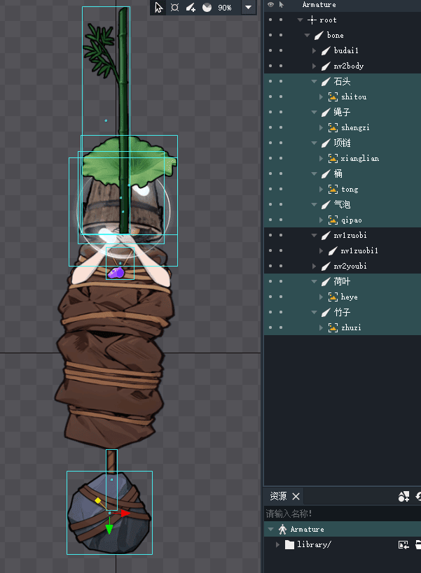Image resolution: width=421 pixels, height=573 pixels.
Task: Open the zoom percentage dropdown arrow
Action: (248, 7)
